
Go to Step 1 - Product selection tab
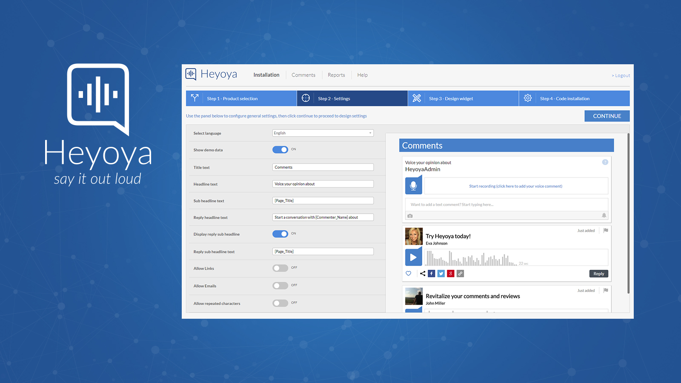[x=241, y=98]
